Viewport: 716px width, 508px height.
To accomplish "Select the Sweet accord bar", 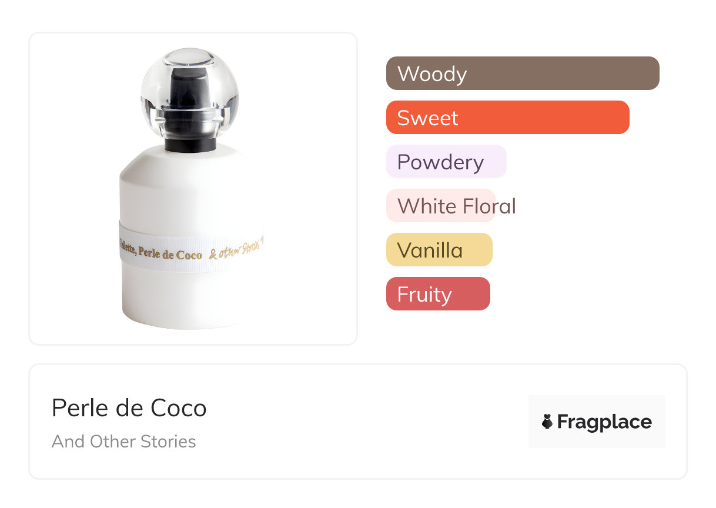I will click(507, 118).
